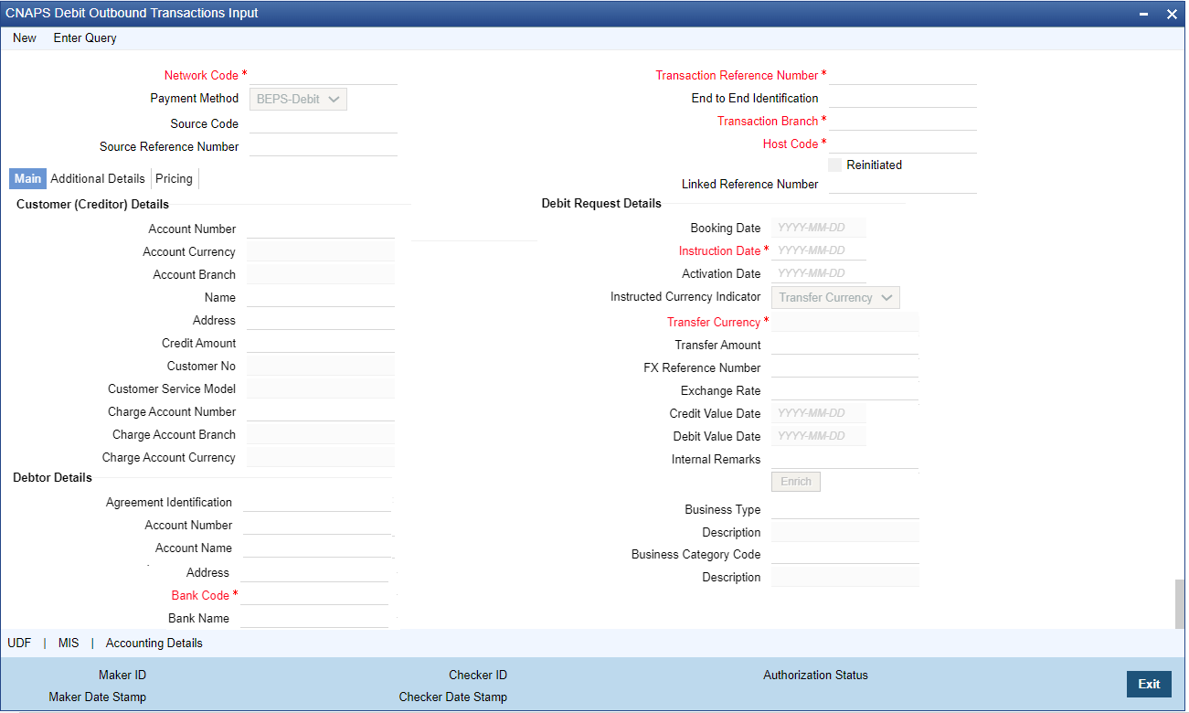Click the Business Type field
The height and width of the screenshot is (713, 1189).
pos(845,509)
